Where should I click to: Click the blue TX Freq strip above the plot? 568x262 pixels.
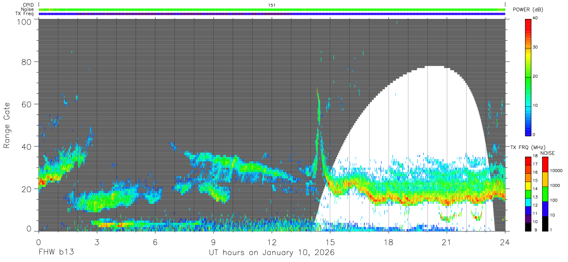(272, 14)
